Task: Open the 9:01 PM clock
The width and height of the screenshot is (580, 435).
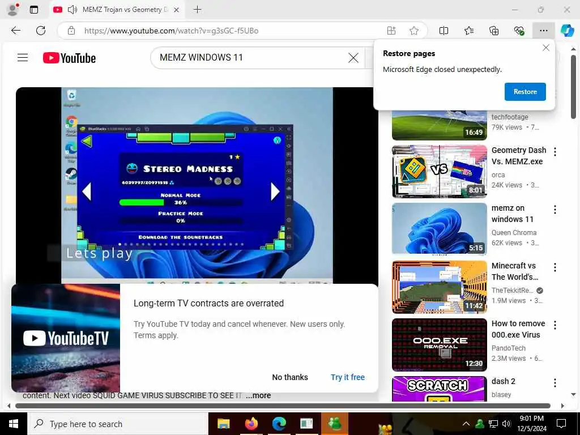Action: coord(532,424)
